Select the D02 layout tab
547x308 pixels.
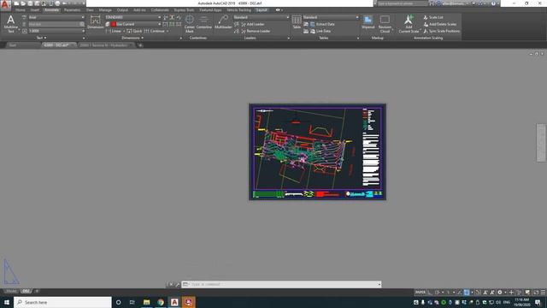pos(26,291)
